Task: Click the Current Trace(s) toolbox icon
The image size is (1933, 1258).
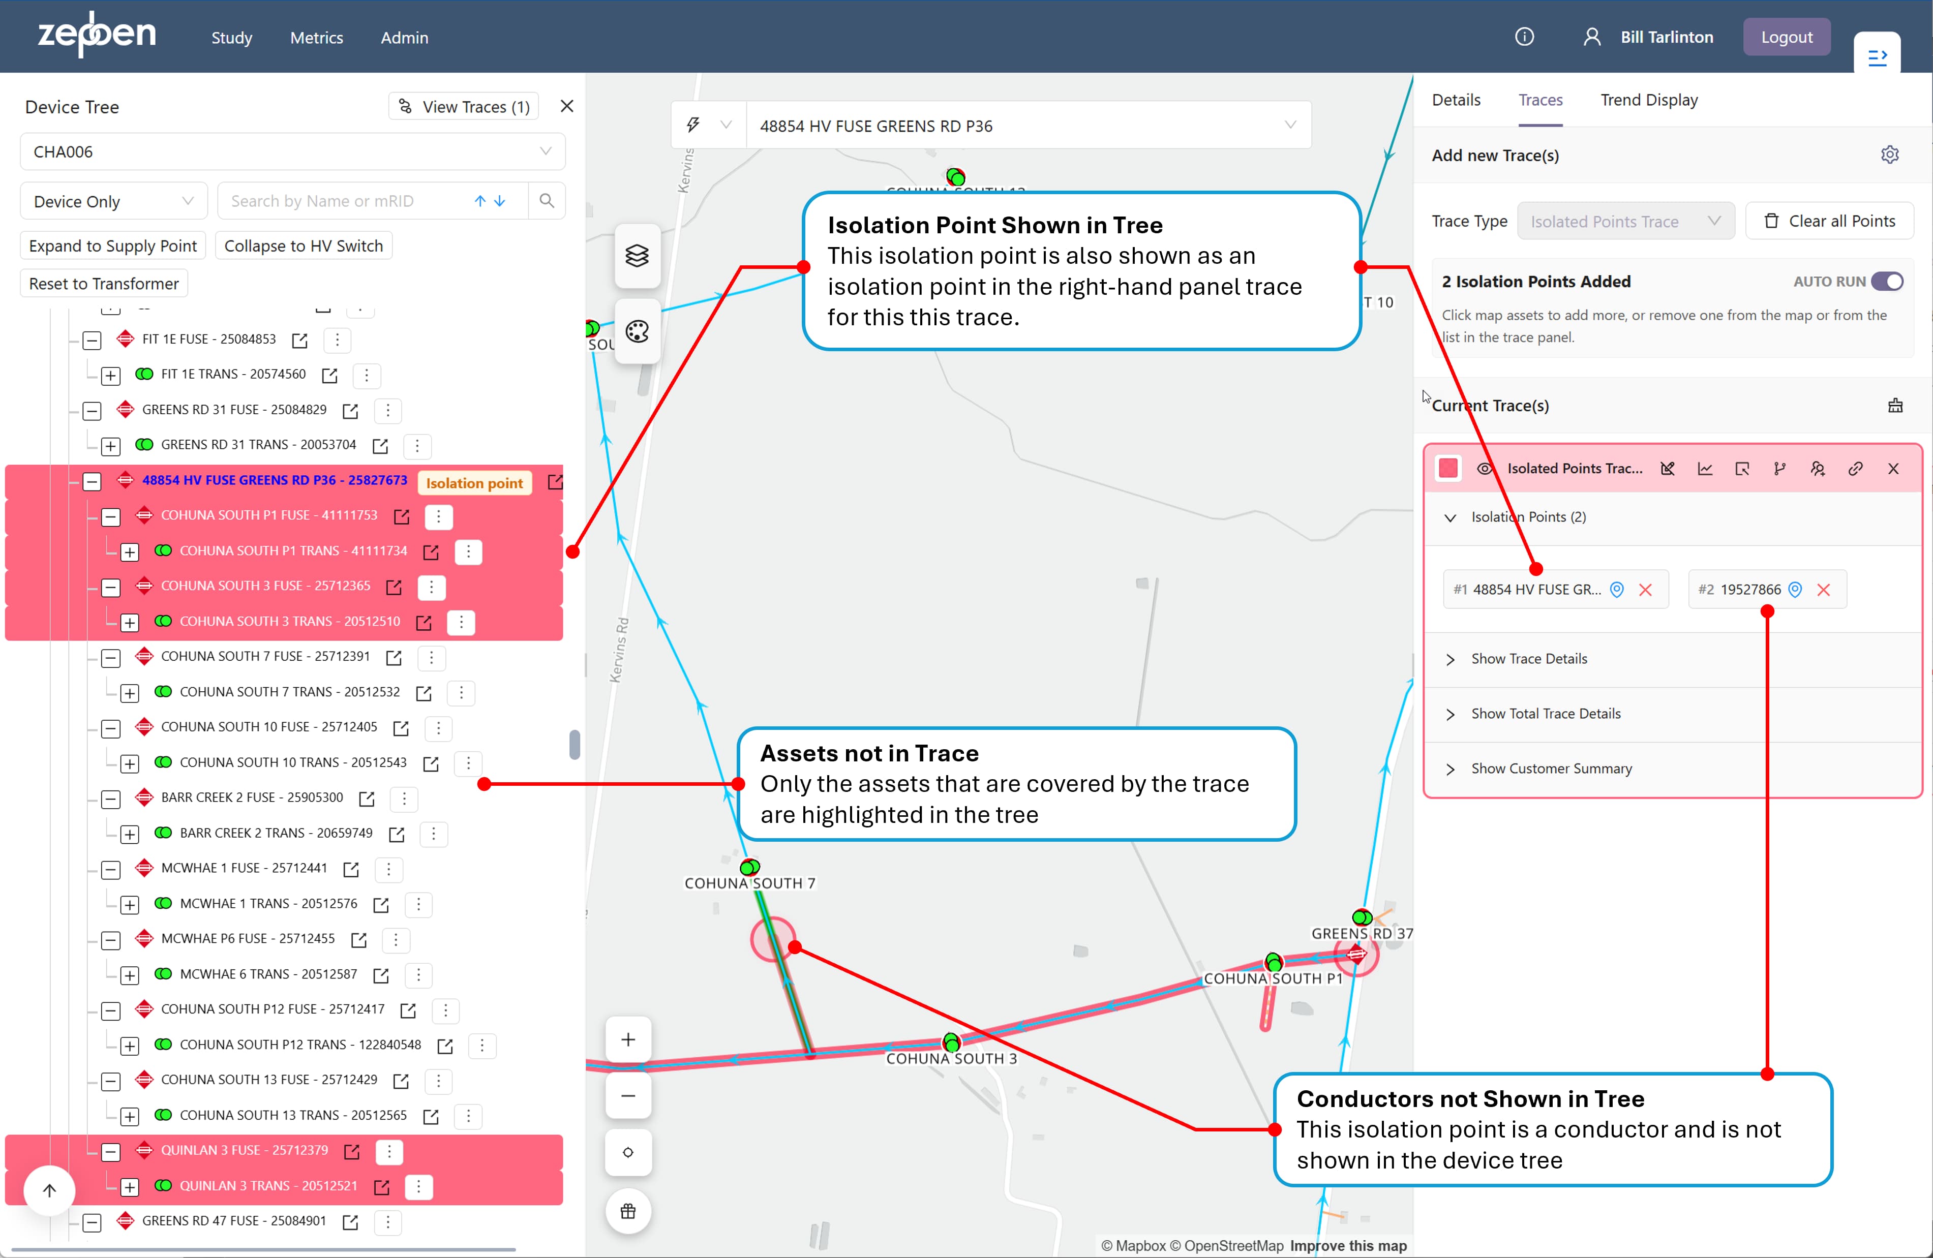Action: click(x=1896, y=405)
